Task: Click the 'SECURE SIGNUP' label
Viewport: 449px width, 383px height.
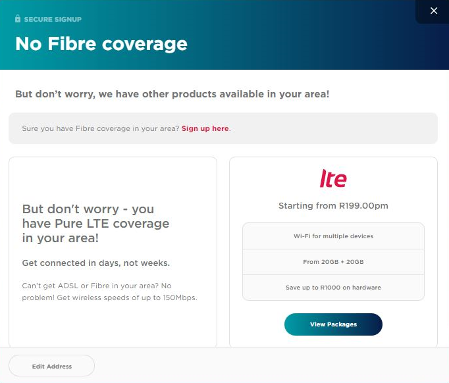Action: coord(53,20)
